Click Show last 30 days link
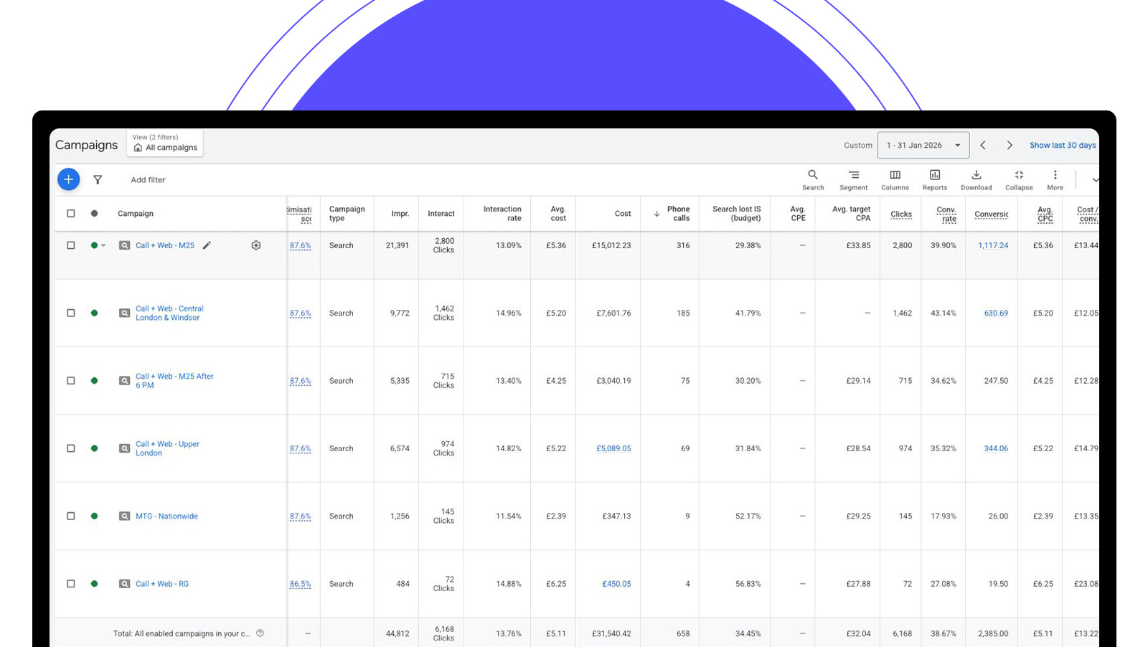The height and width of the screenshot is (647, 1148). (x=1062, y=145)
